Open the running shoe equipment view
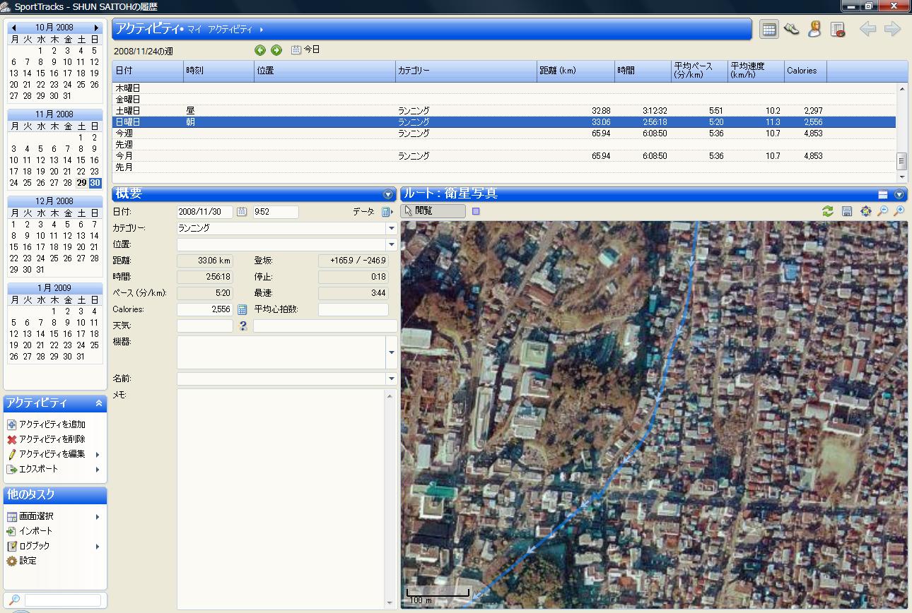The image size is (912, 613). tap(792, 30)
